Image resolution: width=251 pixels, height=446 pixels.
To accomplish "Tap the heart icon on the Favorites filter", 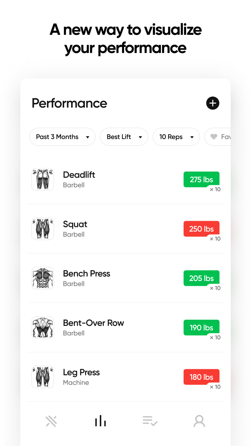I will pos(214,137).
